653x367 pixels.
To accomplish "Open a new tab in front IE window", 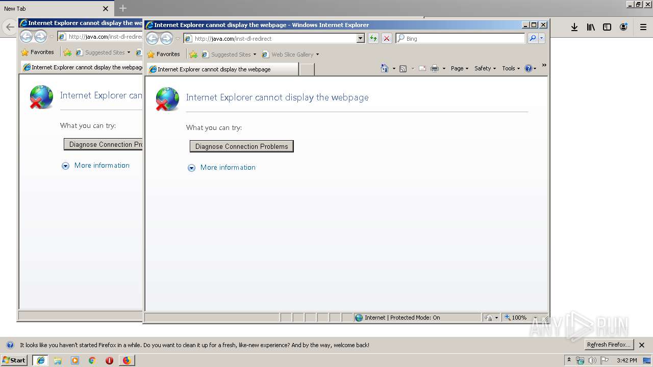I will click(307, 69).
